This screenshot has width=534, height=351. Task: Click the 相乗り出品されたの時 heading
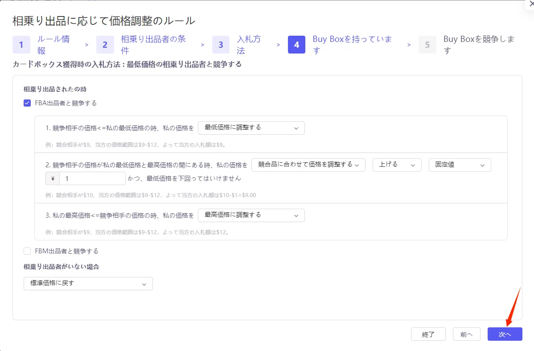click(55, 89)
